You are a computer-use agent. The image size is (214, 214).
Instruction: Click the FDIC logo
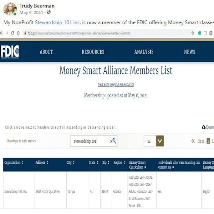10,52
